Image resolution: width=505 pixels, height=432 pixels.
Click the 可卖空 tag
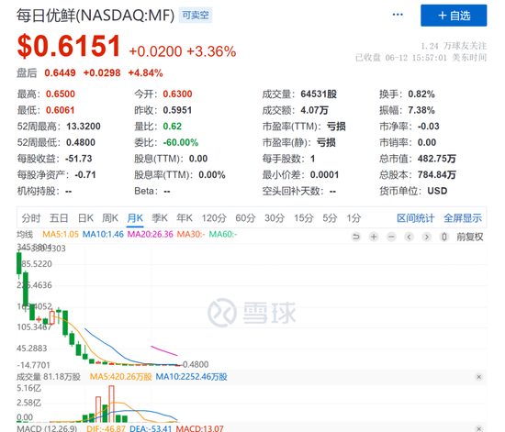196,15
